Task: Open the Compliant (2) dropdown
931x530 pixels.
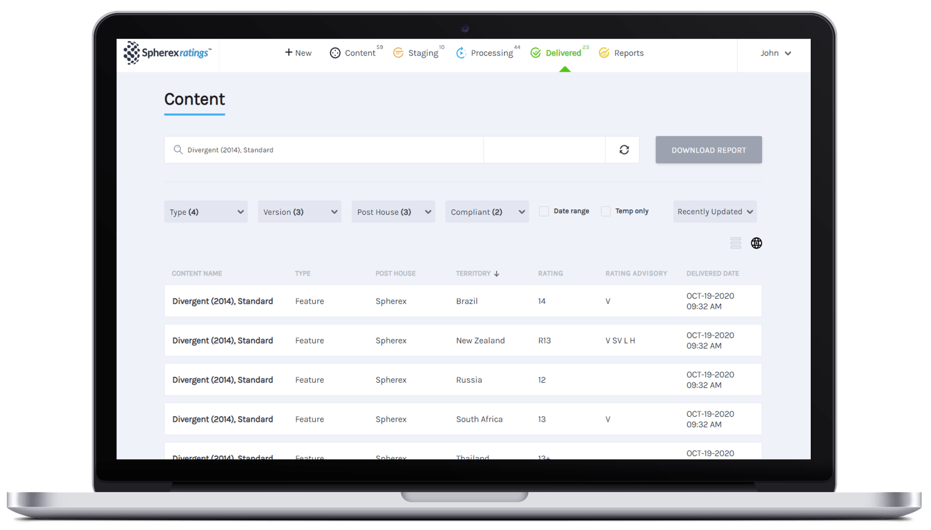Action: click(x=487, y=212)
